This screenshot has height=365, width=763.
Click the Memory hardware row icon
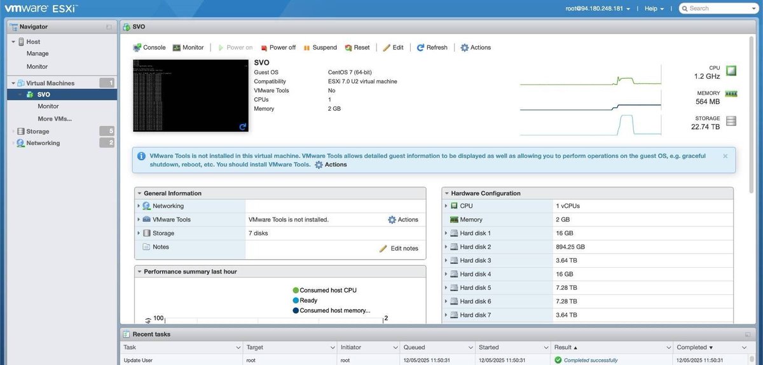(454, 220)
